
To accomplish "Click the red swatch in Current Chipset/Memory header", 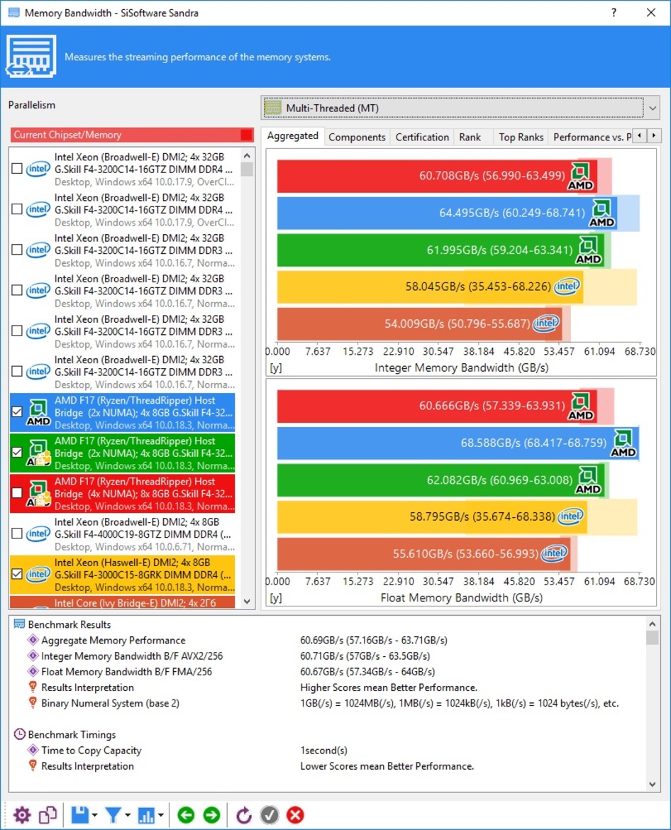I will coord(246,135).
